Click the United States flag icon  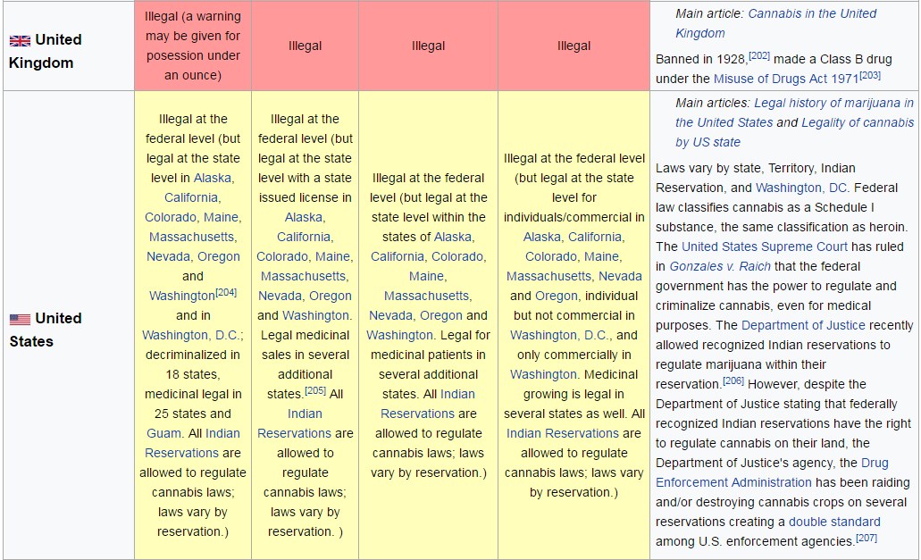[20, 320]
